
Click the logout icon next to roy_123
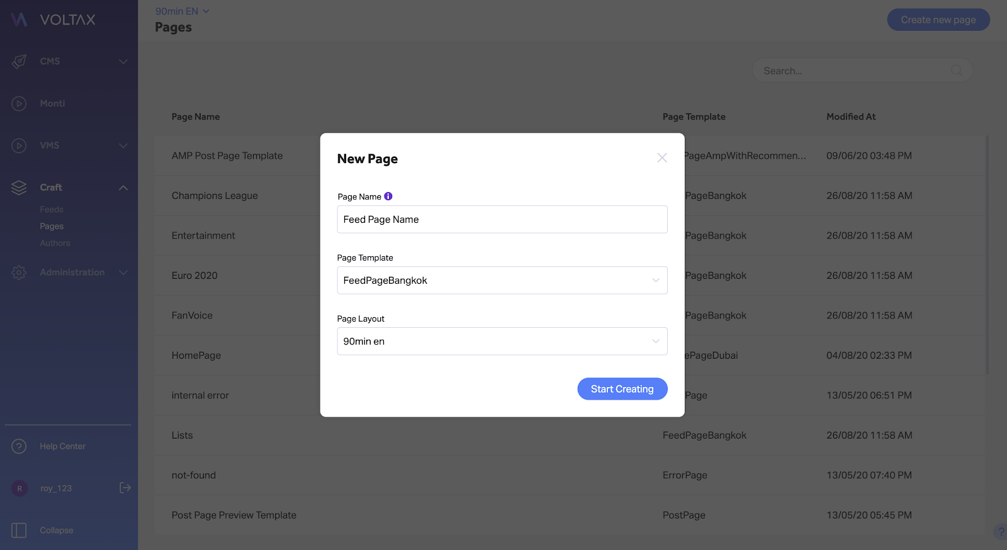click(x=125, y=488)
